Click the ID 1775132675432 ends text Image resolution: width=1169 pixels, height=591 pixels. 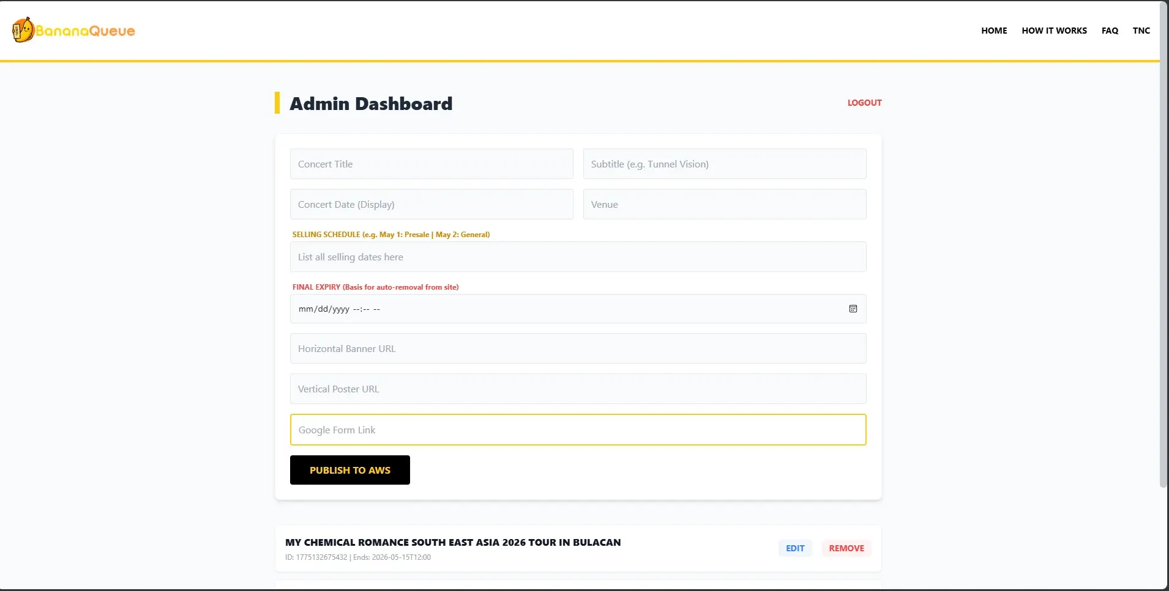click(x=358, y=557)
